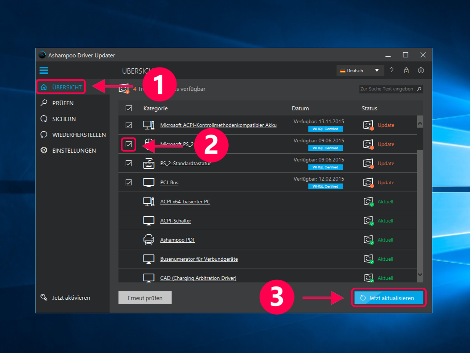This screenshot has height=353, width=470.
Task: Click the Erneut prüfen button
Action: click(x=145, y=298)
